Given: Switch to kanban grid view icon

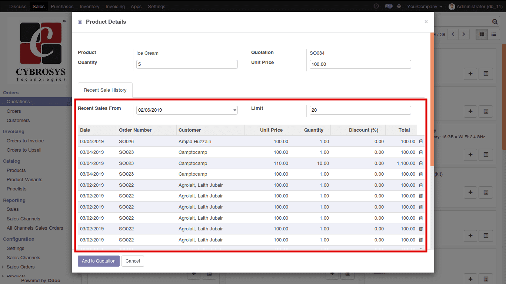Looking at the screenshot, I should (482, 34).
